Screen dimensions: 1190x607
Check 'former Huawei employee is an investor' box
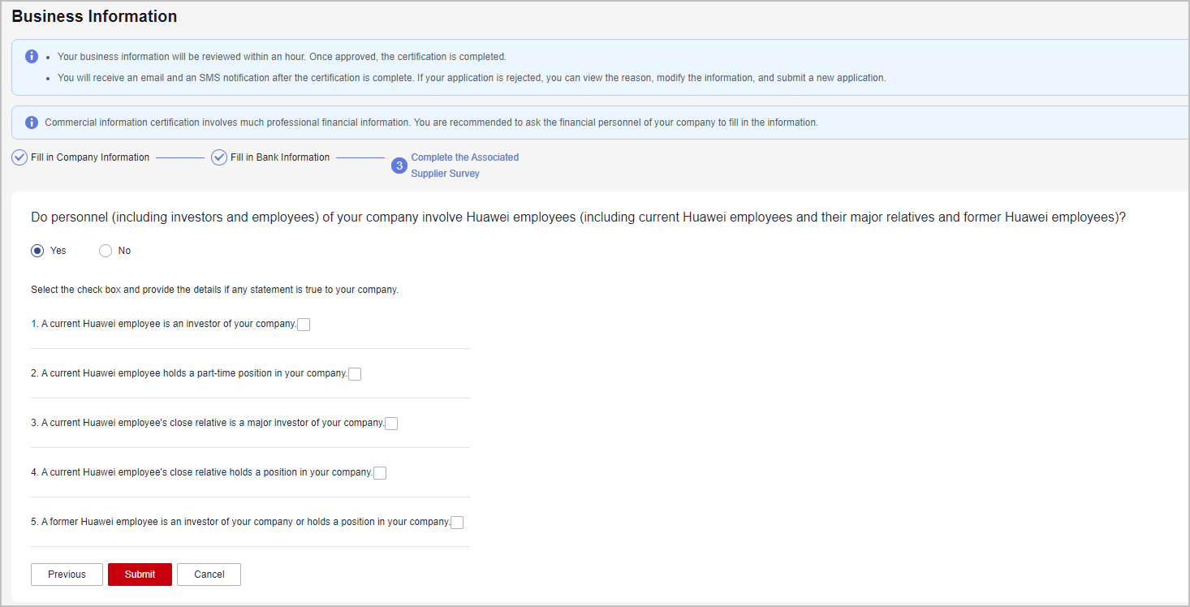(457, 523)
